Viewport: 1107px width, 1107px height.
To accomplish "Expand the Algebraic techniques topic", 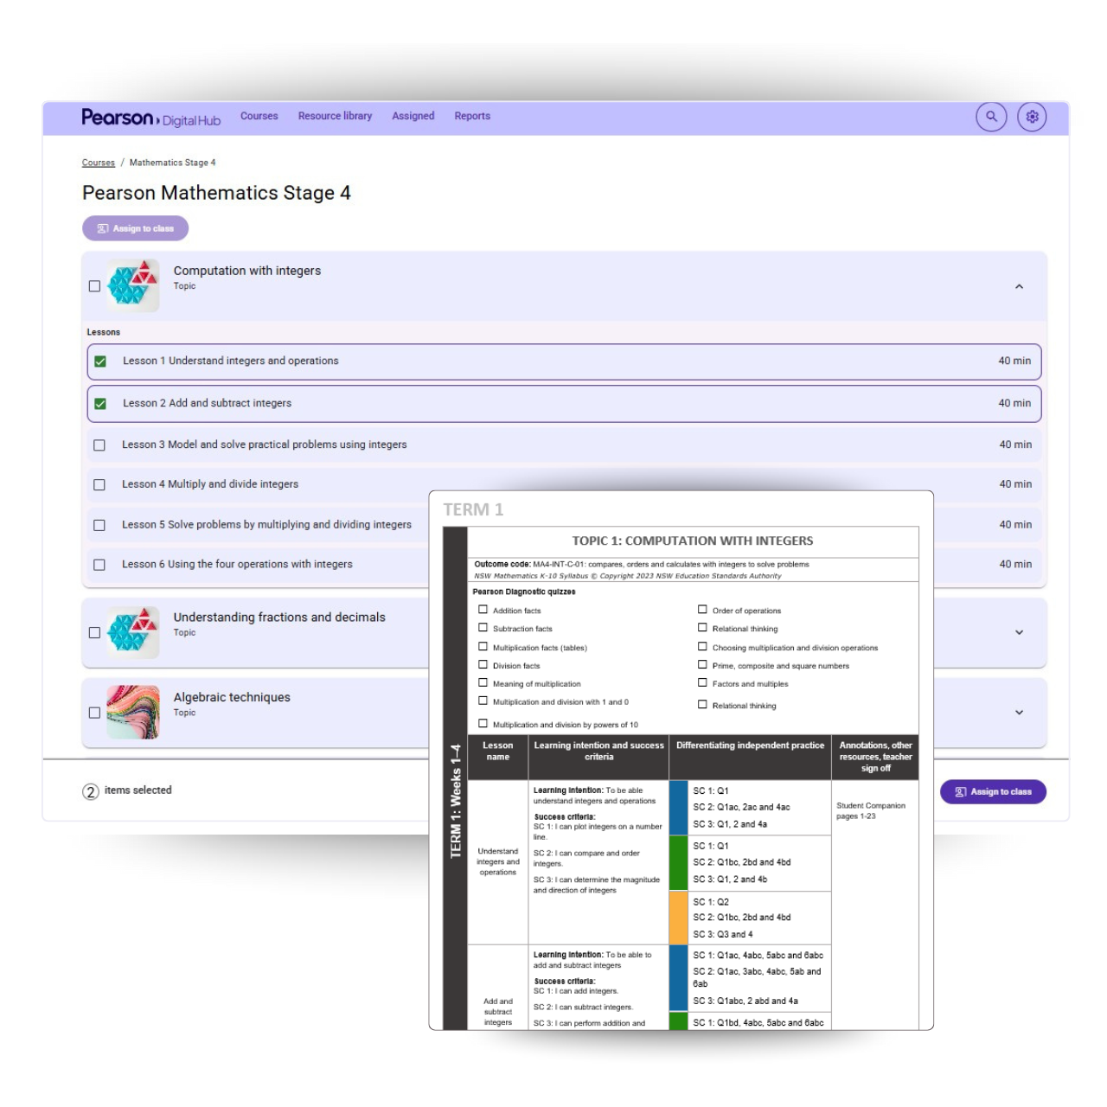I will tap(1019, 713).
